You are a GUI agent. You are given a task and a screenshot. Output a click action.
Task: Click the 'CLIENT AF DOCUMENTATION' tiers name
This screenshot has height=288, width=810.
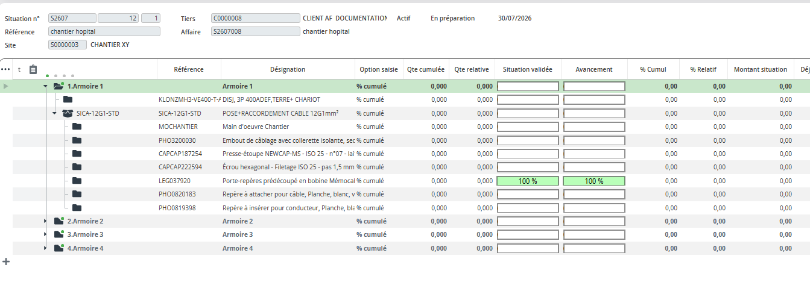(345, 18)
